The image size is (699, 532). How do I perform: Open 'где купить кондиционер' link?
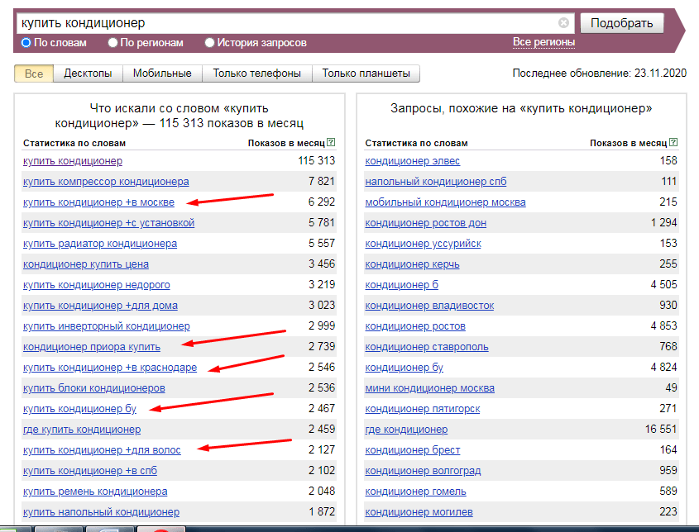(x=82, y=430)
